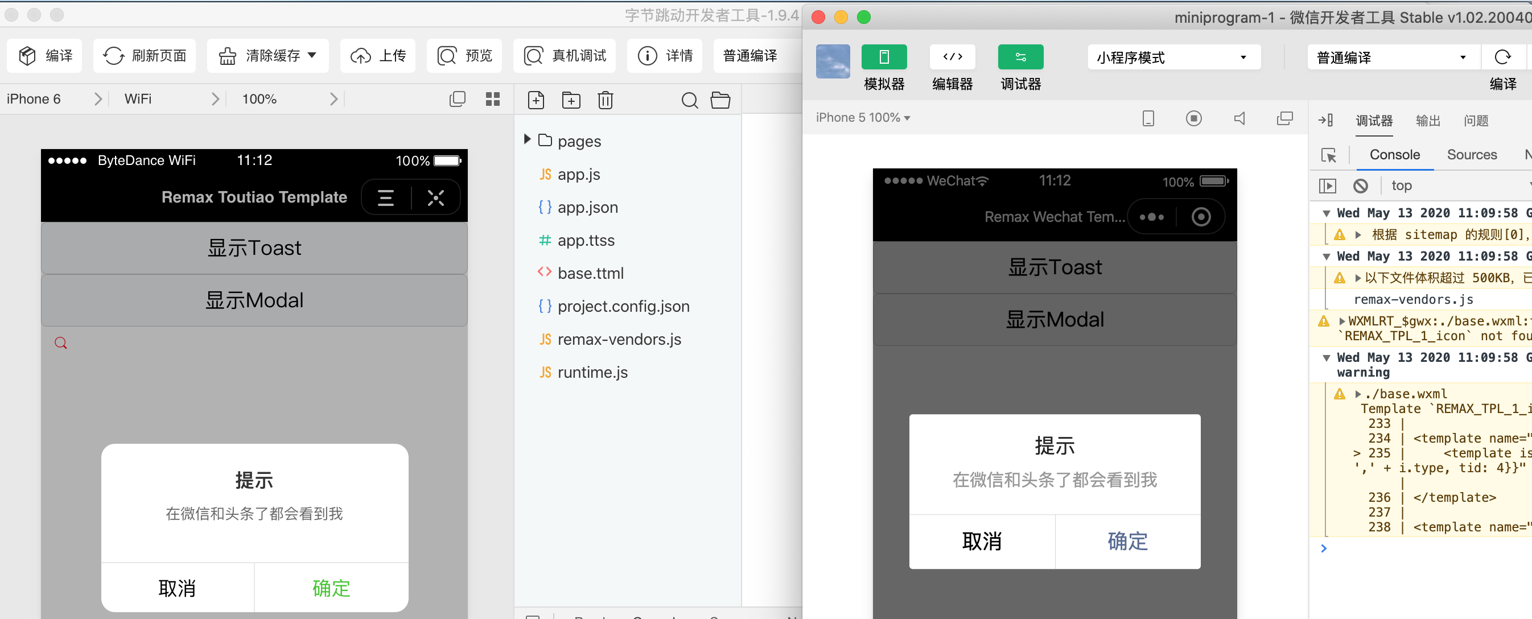This screenshot has width=1532, height=619.
Task: Click the 编译 compile button in ByteDance toolbar
Action: [44, 56]
